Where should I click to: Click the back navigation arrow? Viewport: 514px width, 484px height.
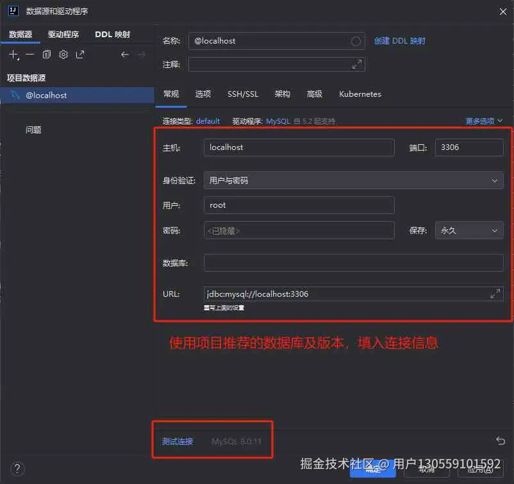[x=126, y=54]
